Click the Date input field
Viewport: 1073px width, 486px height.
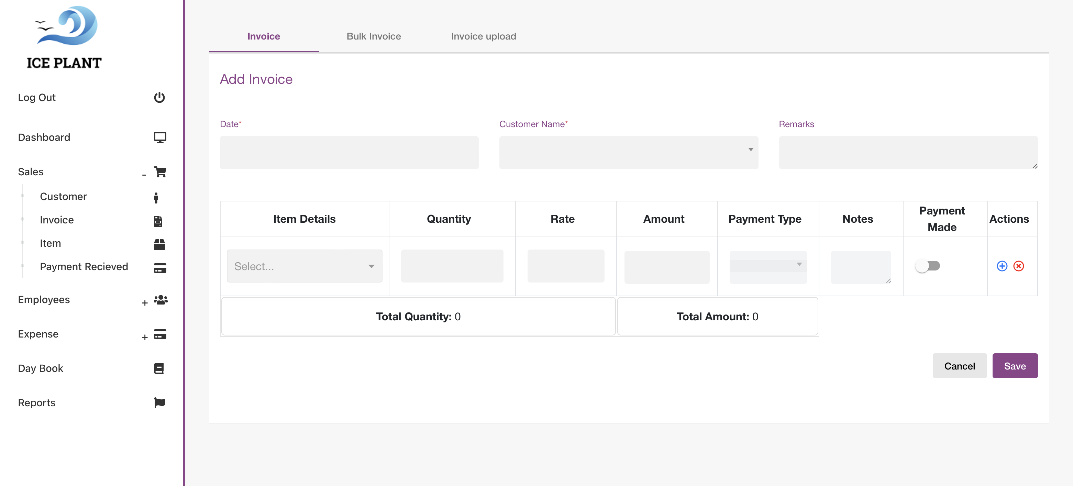point(349,152)
